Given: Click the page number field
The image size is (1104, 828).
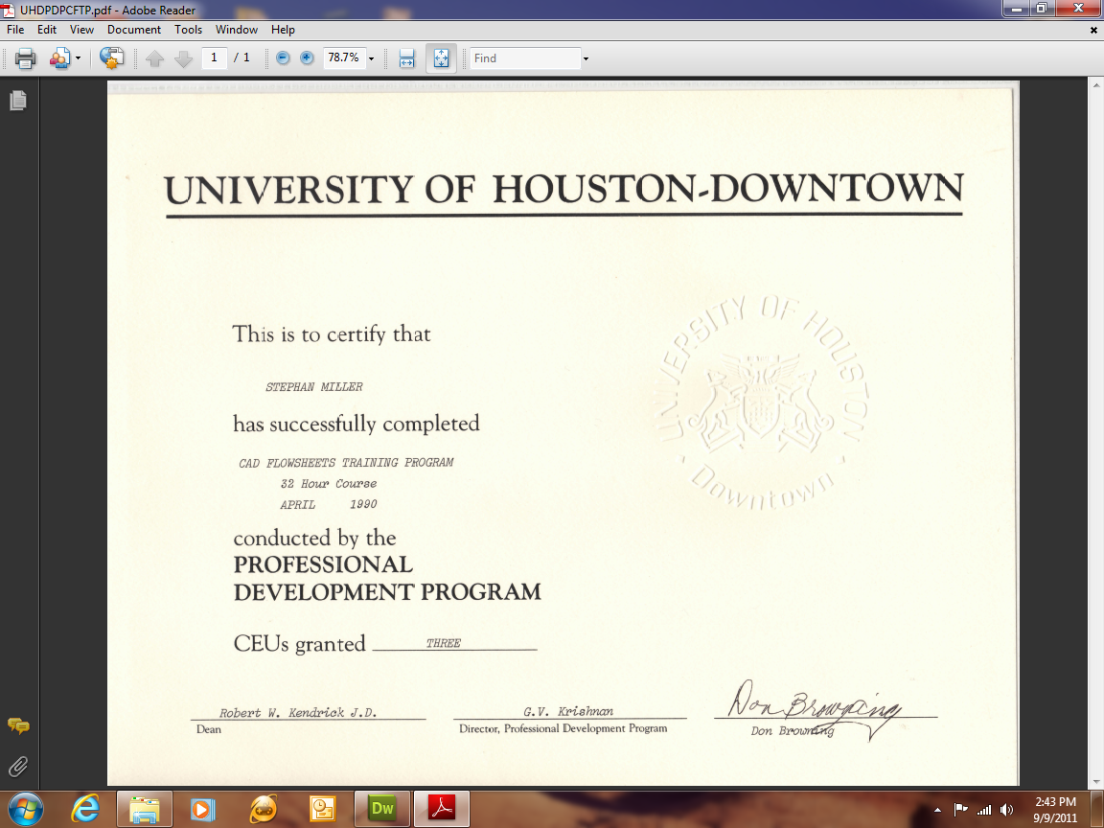Looking at the screenshot, I should (x=214, y=57).
